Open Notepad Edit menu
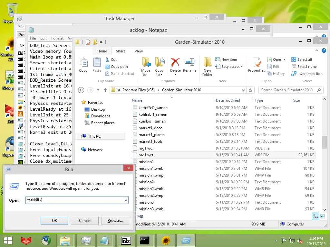Image resolution: width=330 pixels, height=247 pixels. point(44,38)
